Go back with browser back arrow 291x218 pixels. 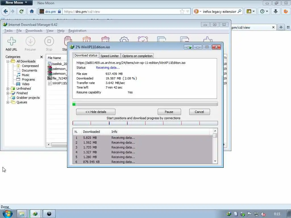[x=6, y=11]
